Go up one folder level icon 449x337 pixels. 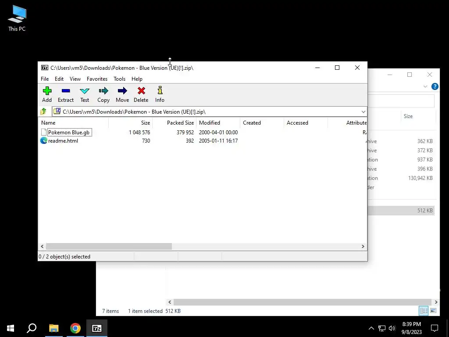[x=43, y=111]
